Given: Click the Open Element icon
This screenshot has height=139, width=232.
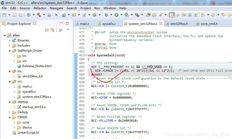Looking at the screenshot, I should pos(148,15).
